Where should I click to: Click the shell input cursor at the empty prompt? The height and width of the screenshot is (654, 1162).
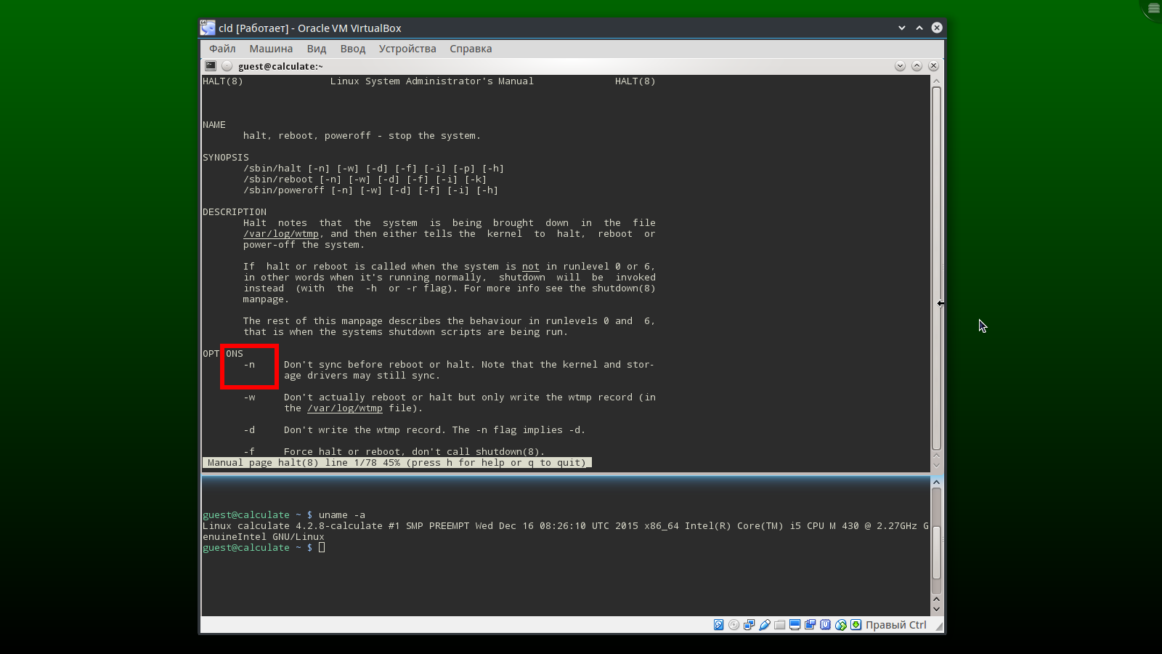tap(322, 548)
